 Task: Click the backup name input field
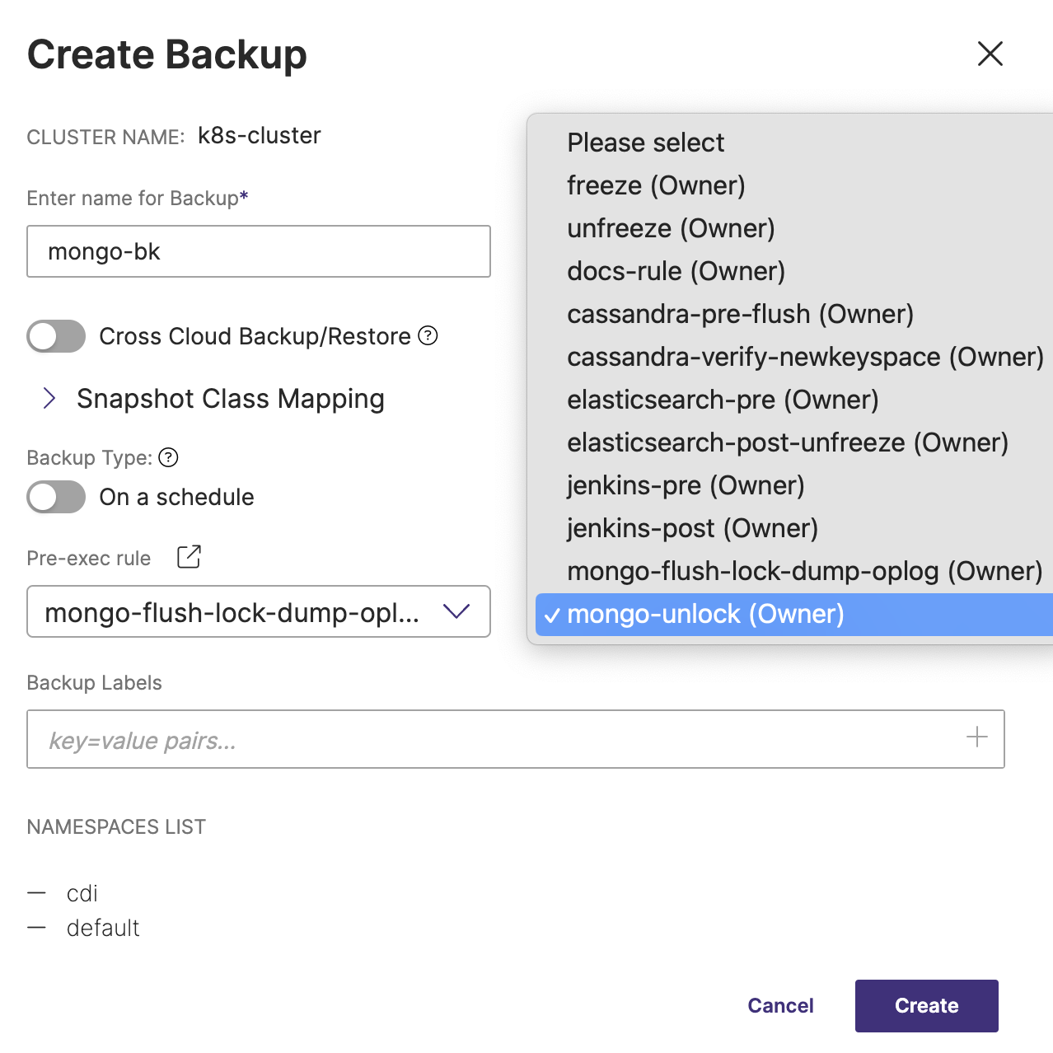click(258, 251)
